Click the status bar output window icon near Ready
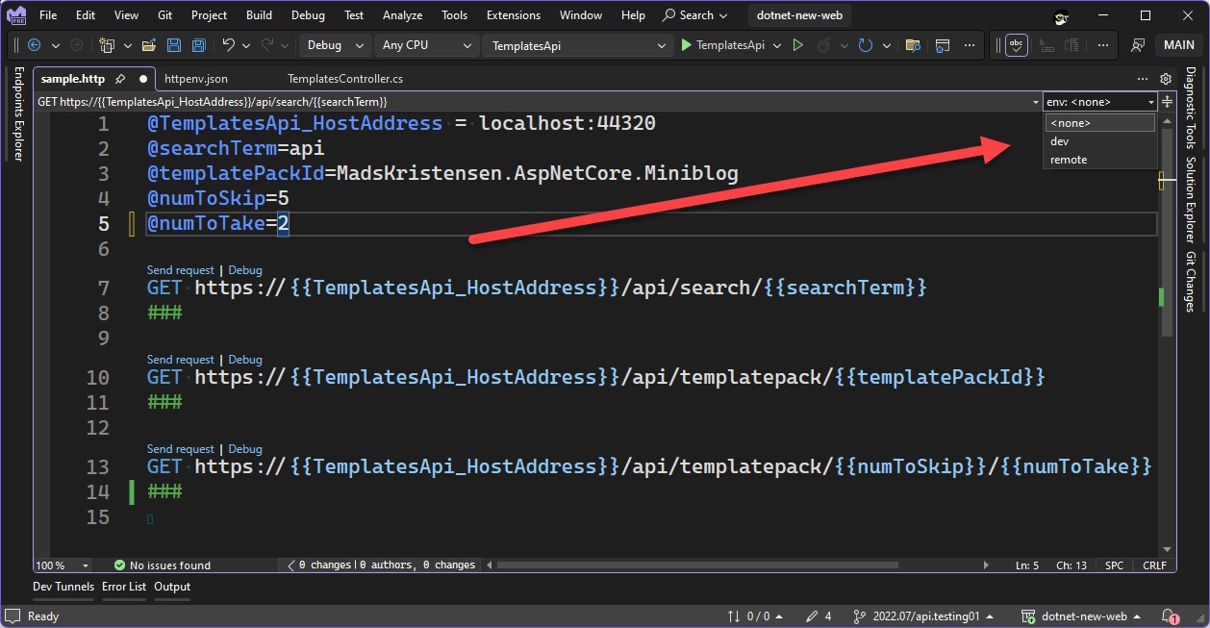This screenshot has width=1210, height=628. [x=13, y=616]
